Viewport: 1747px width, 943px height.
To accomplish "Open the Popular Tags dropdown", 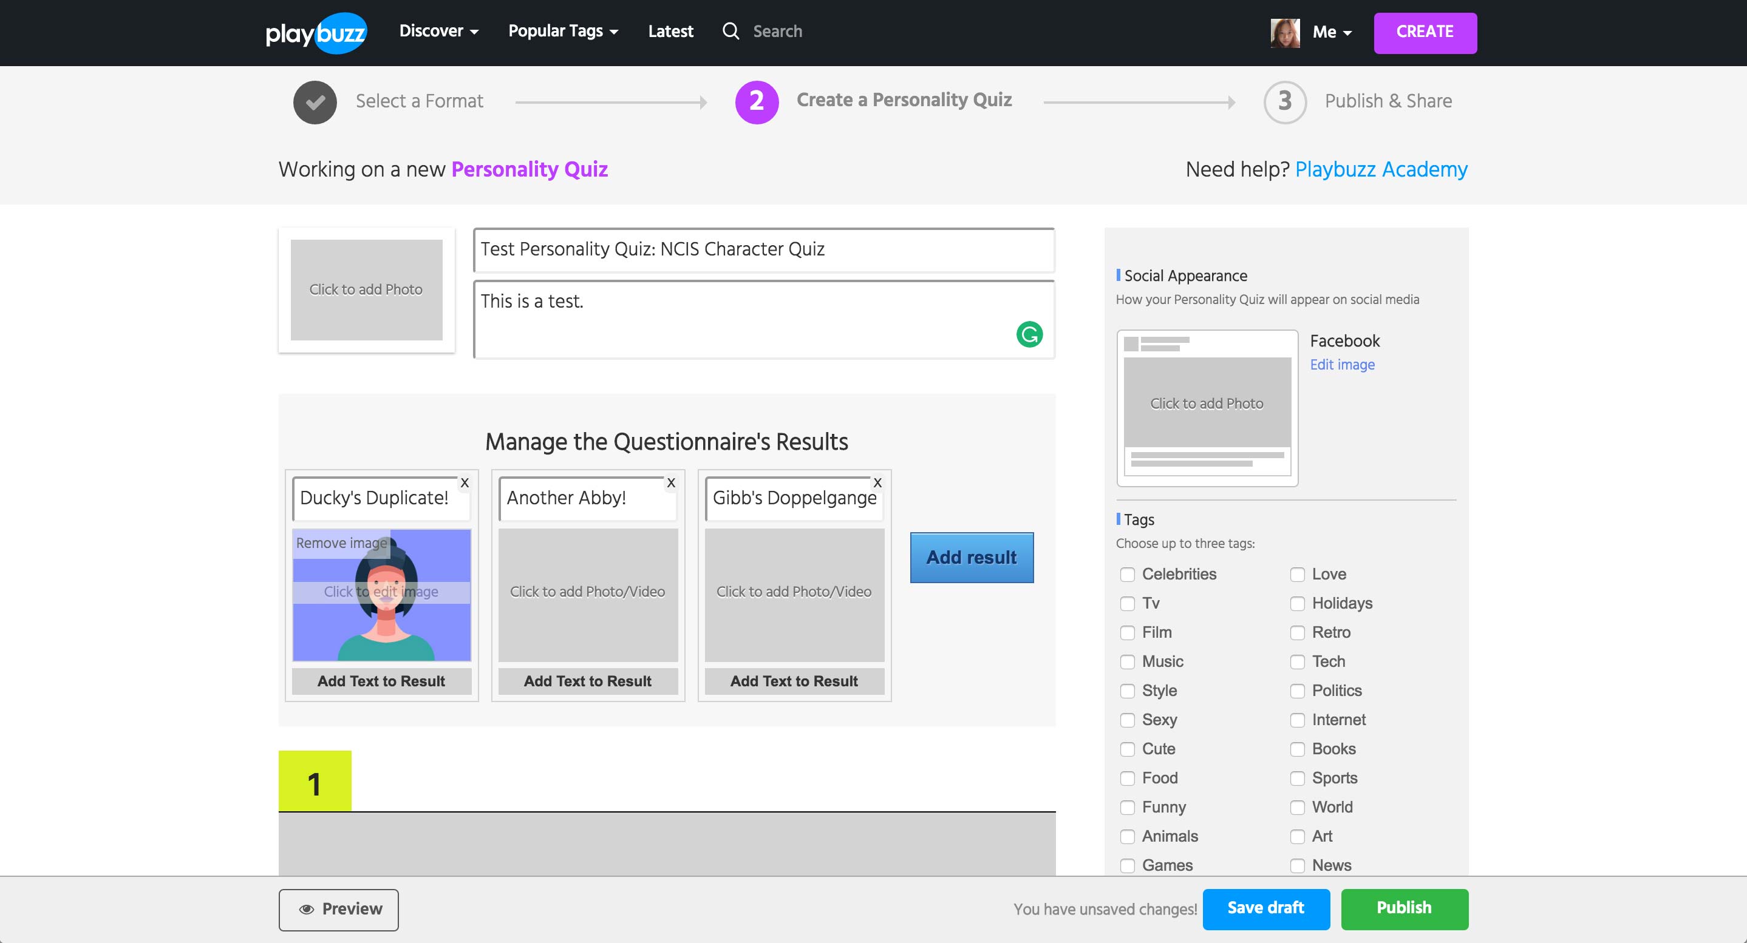I will 563,31.
